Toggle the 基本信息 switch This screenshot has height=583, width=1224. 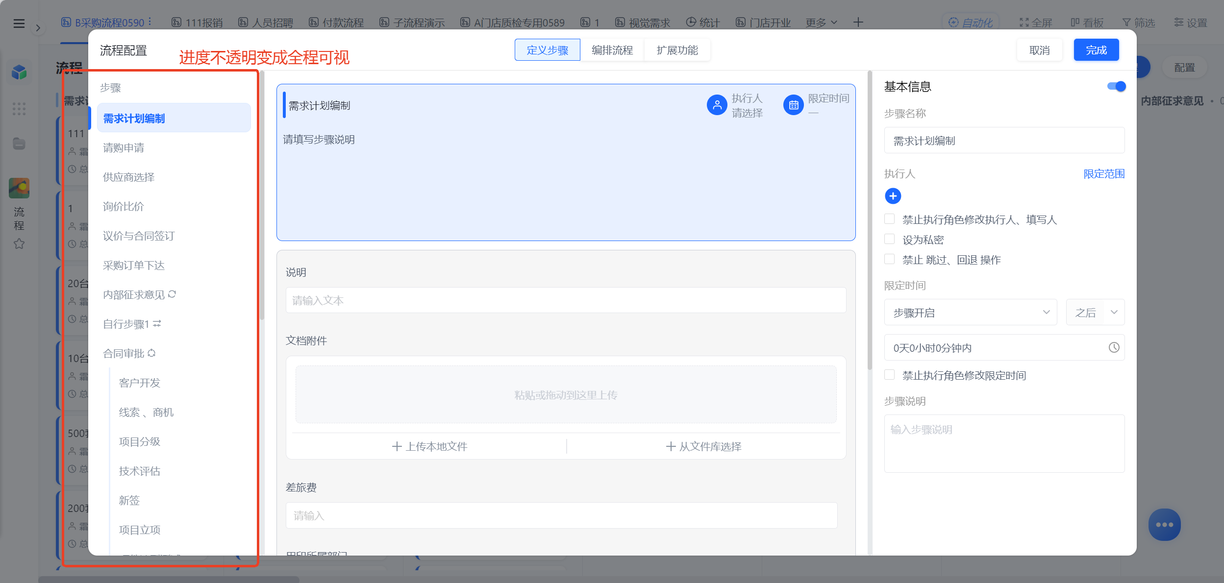click(1116, 86)
